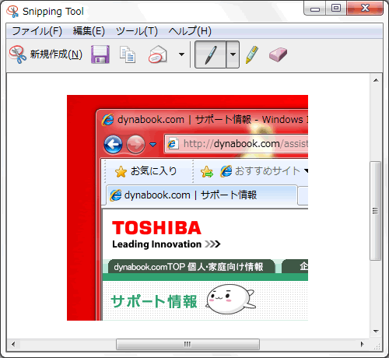Save the snip with the floppy disk icon
The height and width of the screenshot is (358, 389).
[100, 54]
